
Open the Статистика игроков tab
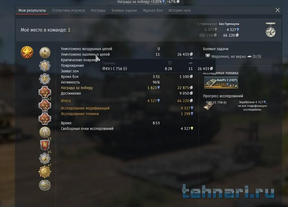click(x=68, y=10)
